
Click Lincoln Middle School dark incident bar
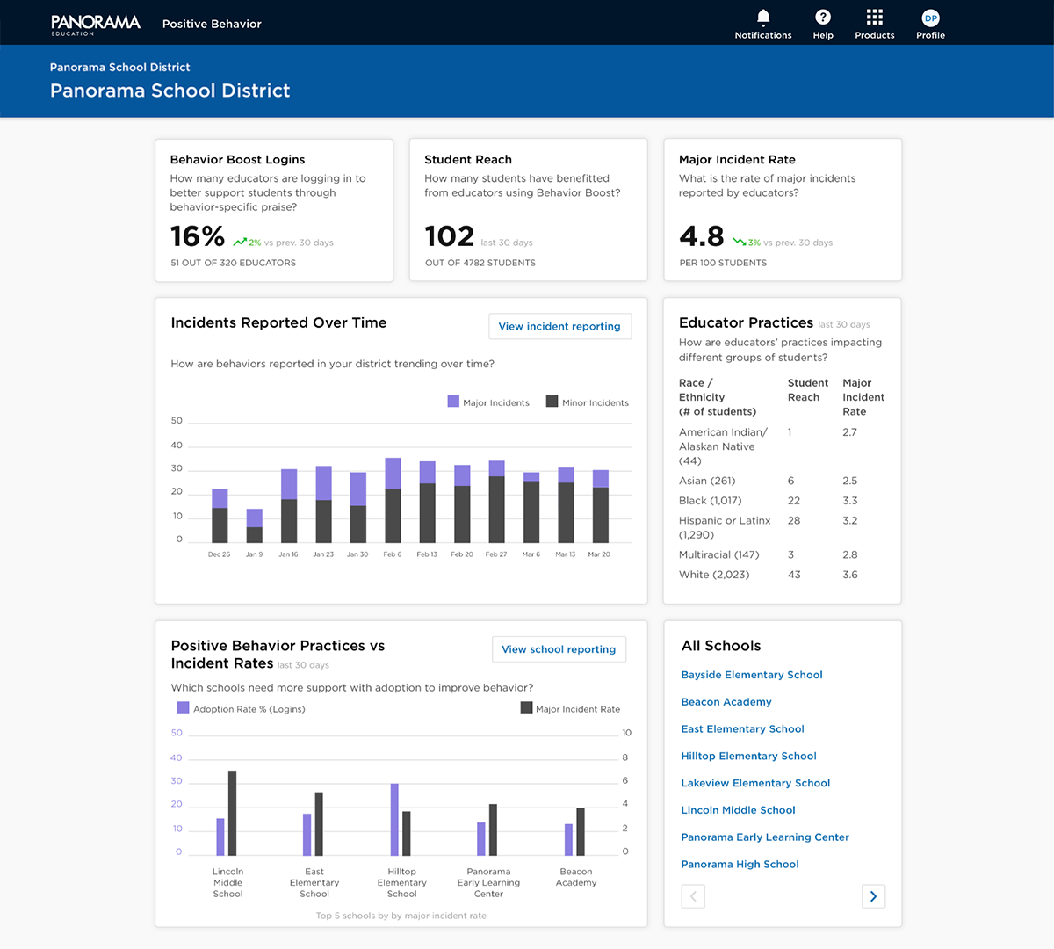tap(232, 813)
